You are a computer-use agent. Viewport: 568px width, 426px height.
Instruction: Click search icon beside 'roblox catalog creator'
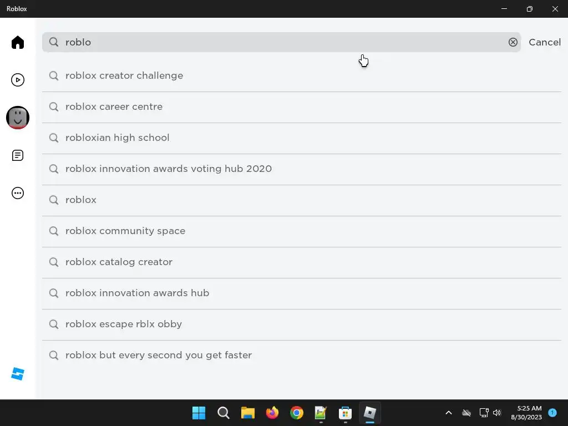tap(54, 262)
